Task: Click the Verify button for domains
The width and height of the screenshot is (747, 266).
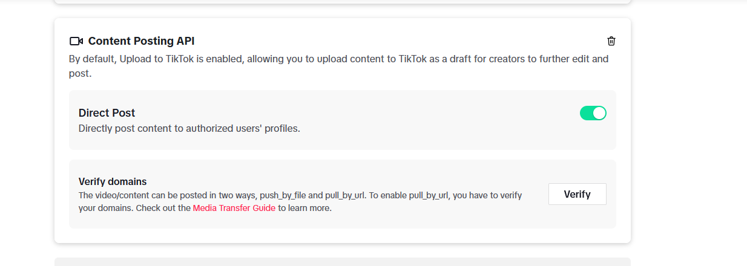Action: (x=577, y=194)
